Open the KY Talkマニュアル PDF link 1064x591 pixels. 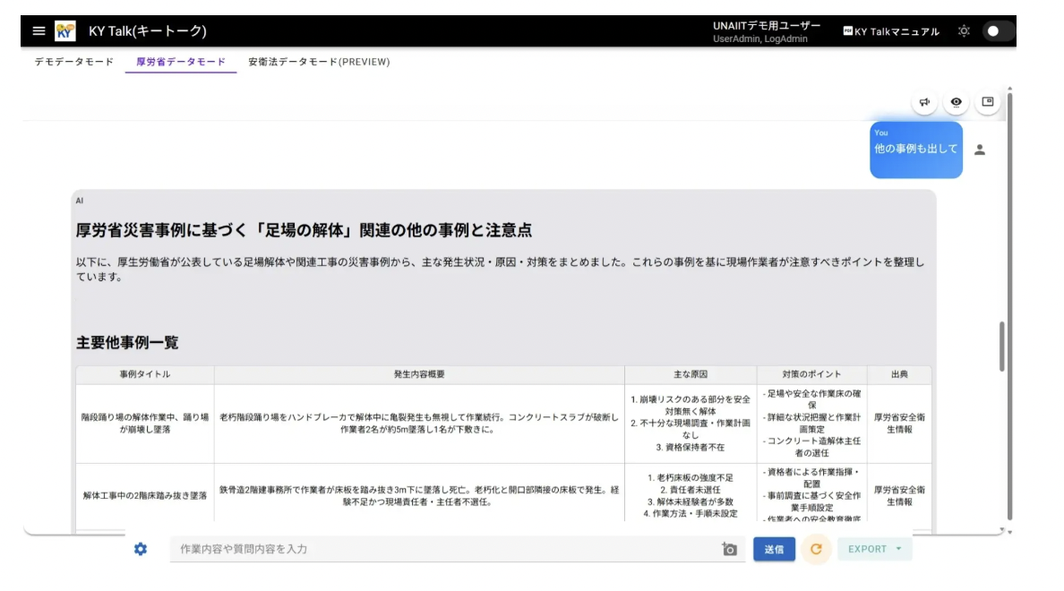click(x=891, y=31)
